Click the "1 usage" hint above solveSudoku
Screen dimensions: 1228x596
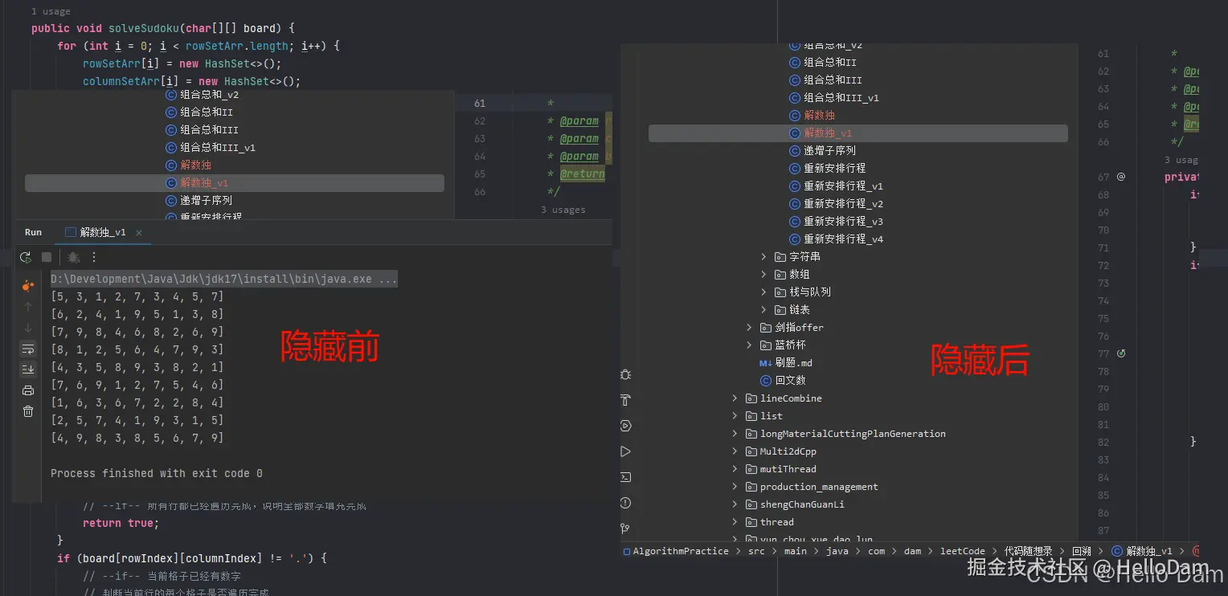click(x=51, y=11)
